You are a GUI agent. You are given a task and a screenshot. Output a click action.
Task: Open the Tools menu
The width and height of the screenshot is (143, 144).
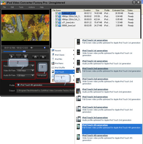(x=21, y=7)
